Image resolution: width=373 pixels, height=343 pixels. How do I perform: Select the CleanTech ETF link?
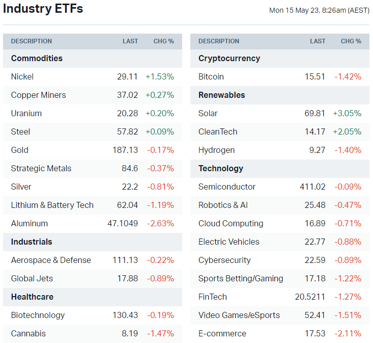click(x=218, y=131)
